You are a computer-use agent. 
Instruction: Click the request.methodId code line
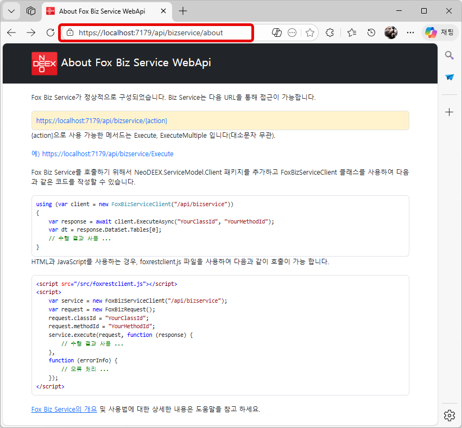pyautogui.click(x=102, y=327)
